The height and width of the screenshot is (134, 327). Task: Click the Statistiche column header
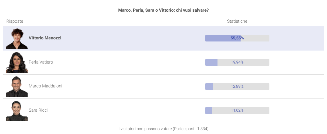pyautogui.click(x=237, y=21)
